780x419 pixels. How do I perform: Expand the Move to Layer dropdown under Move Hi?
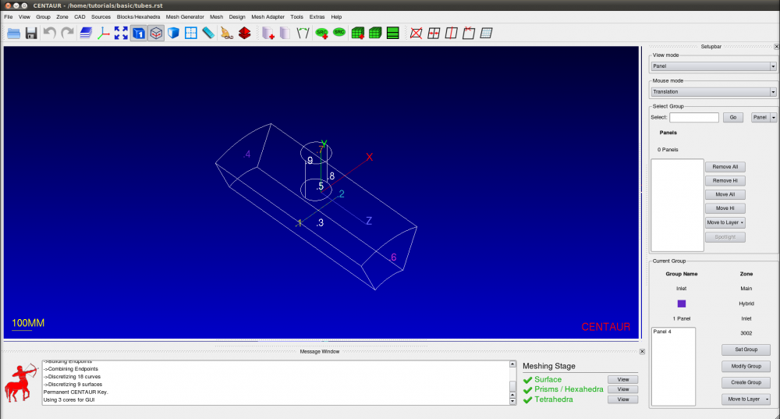[725, 223]
